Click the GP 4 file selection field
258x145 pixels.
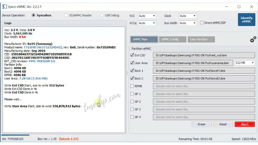(x=204, y=117)
